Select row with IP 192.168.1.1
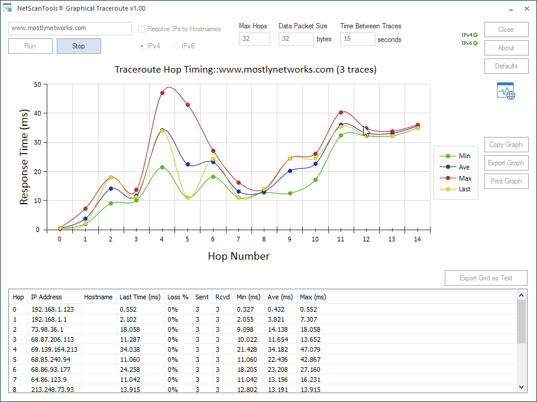This screenshot has height=402, width=537. [x=263, y=319]
